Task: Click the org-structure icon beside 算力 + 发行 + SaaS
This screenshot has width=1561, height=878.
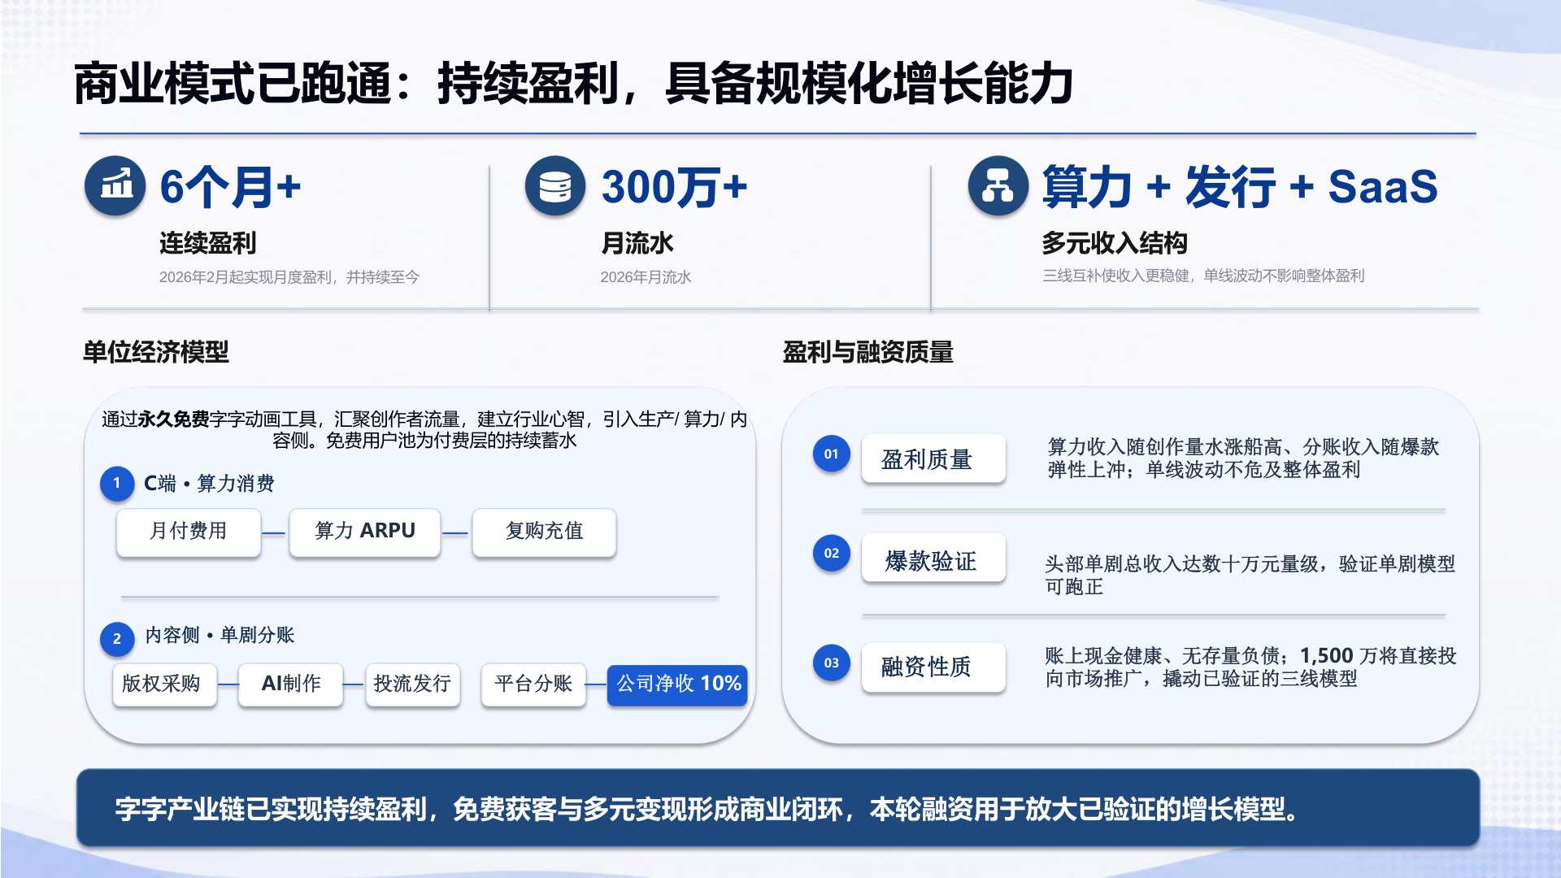Action: click(998, 185)
